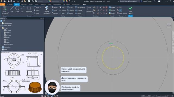Choose the Stretch tool
Image resolution: width=174 pixels, height=97 pixels.
point(70,10)
